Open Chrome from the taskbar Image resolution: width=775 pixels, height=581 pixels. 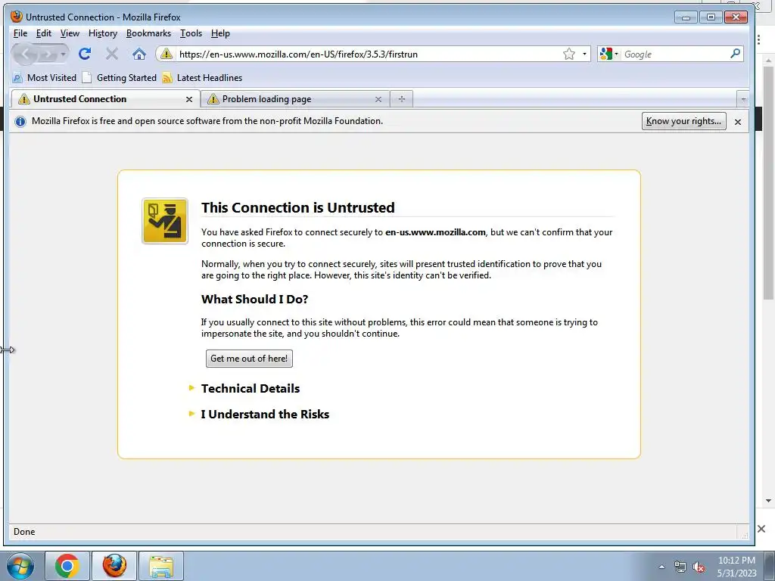pyautogui.click(x=67, y=566)
